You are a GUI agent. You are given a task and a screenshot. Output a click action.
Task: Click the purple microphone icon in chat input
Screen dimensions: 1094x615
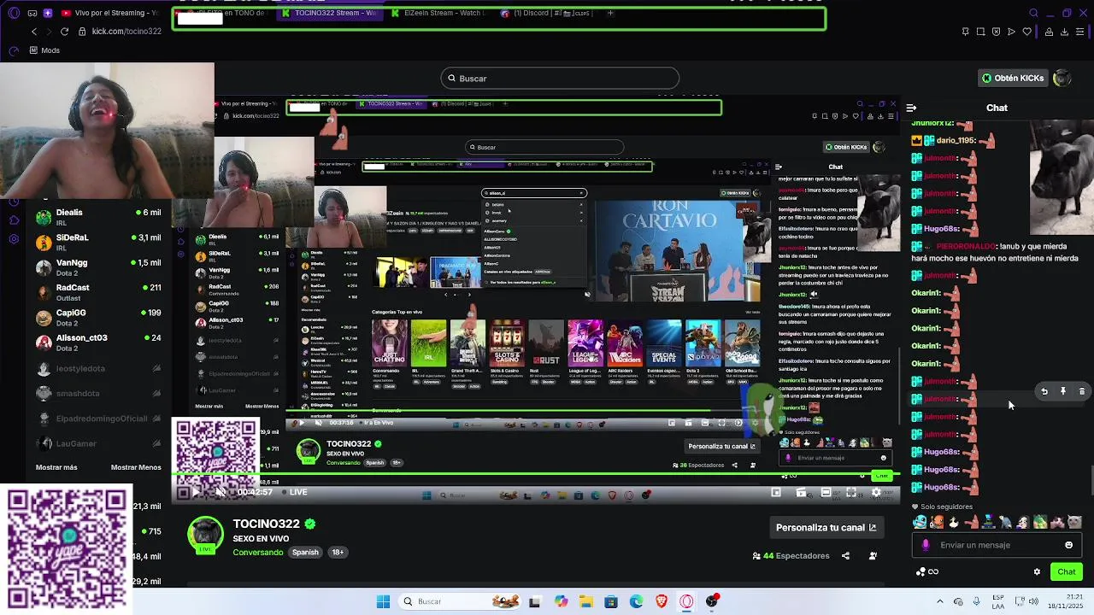pos(926,545)
